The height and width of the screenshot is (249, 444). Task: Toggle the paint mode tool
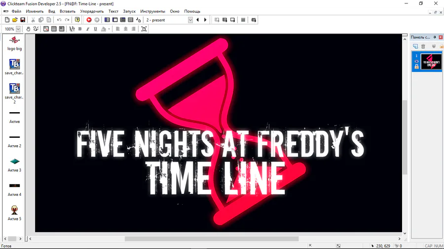pyautogui.click(x=36, y=29)
